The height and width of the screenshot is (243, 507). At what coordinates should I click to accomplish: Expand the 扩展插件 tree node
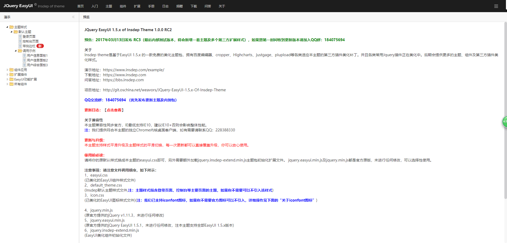tap(7, 74)
